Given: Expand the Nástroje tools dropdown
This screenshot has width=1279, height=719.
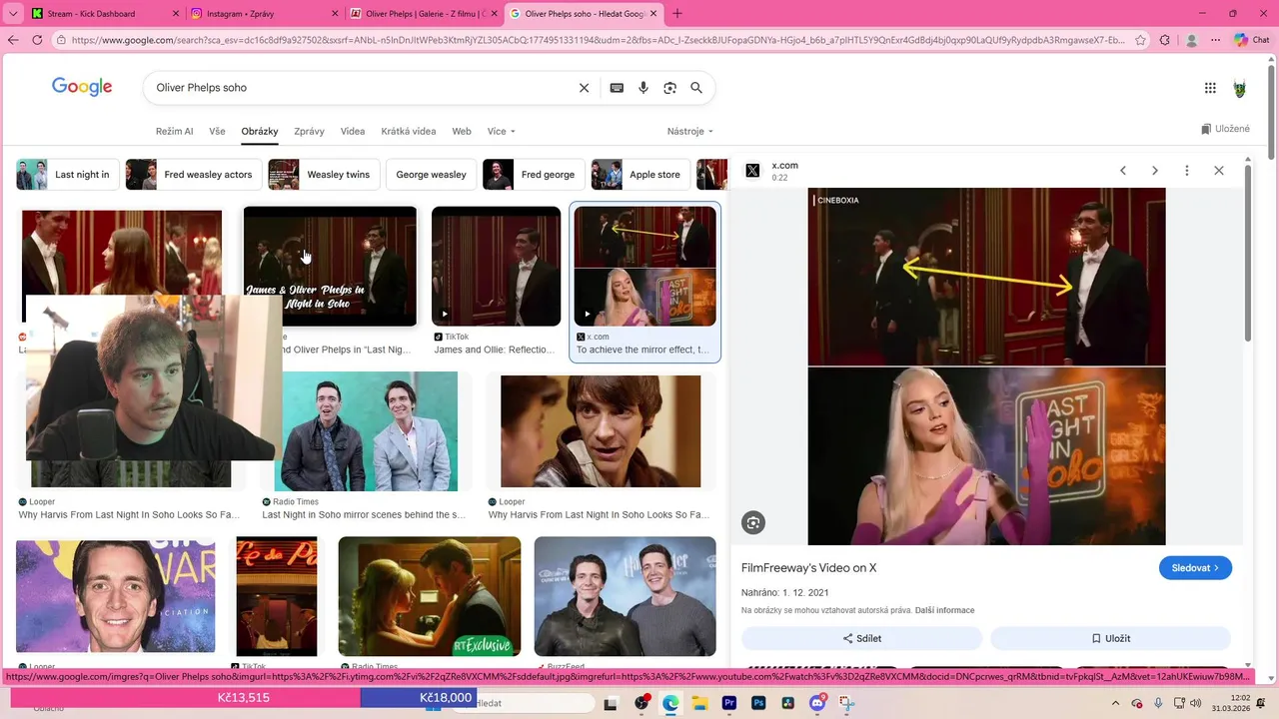Looking at the screenshot, I should [690, 132].
